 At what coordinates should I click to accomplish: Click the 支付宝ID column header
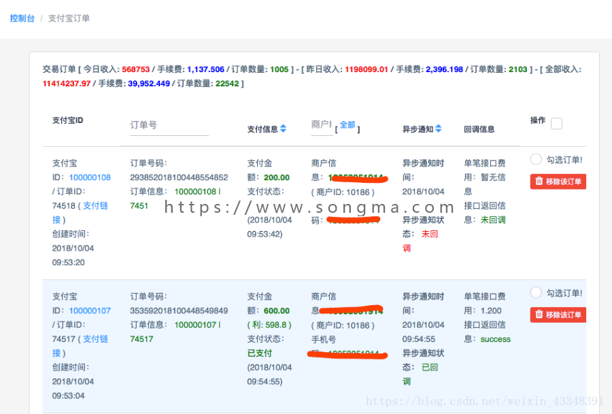[x=68, y=120]
